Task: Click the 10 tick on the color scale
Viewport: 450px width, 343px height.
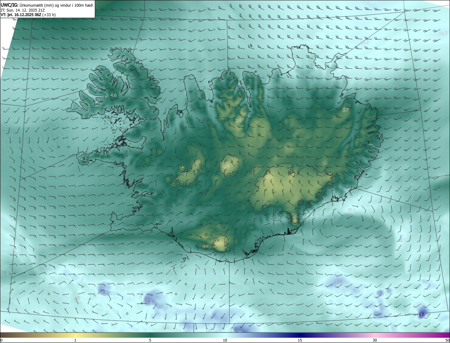Action: point(225,340)
